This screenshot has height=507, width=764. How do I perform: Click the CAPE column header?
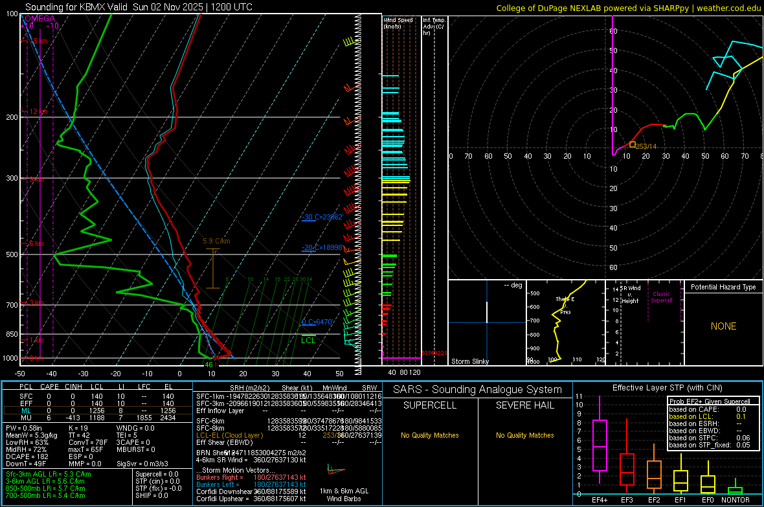coord(49,387)
